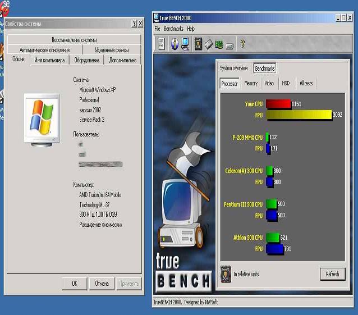Open the Benchmarks menu
The image size is (358, 315).
pyautogui.click(x=173, y=29)
